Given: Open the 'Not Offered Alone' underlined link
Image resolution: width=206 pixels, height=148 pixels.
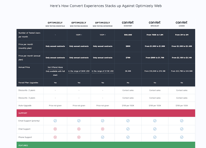Looking at the screenshot, I should tap(55, 67).
